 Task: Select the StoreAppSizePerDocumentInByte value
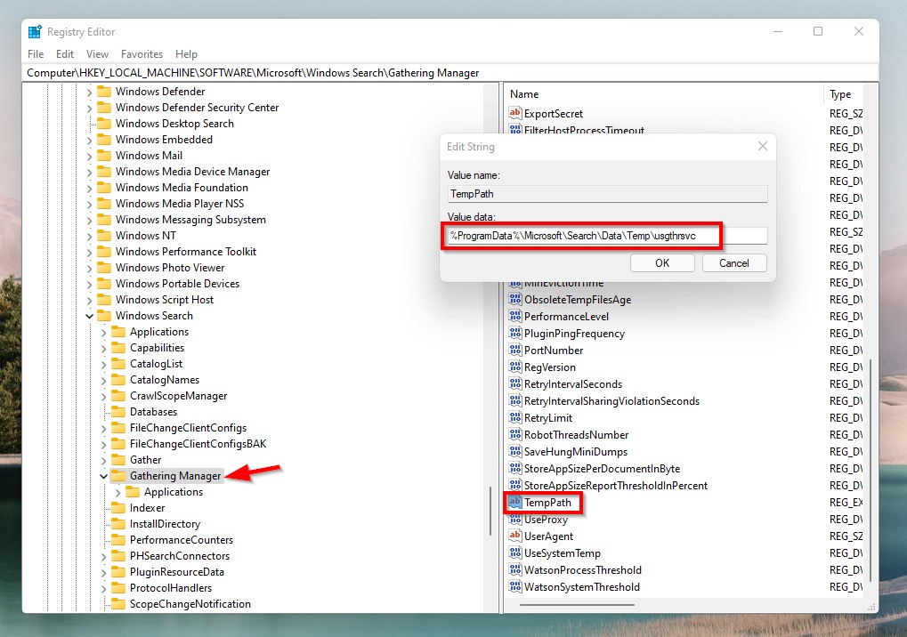click(603, 469)
